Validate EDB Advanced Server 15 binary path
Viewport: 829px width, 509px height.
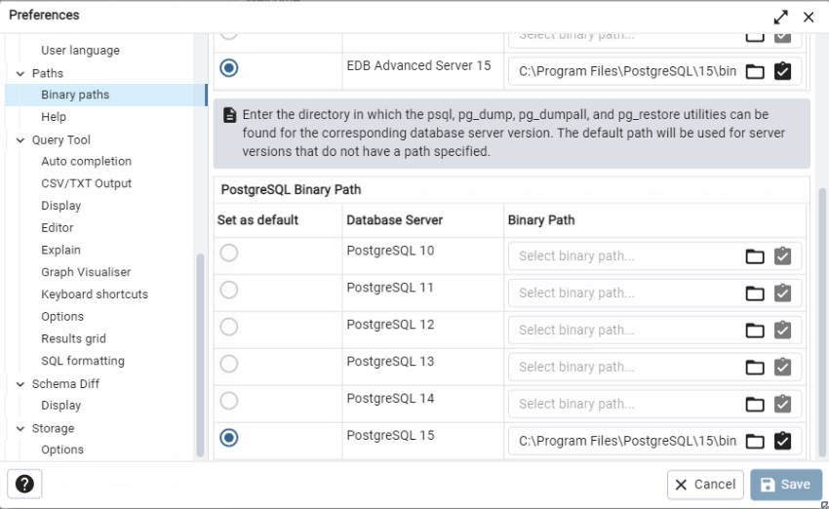782,71
